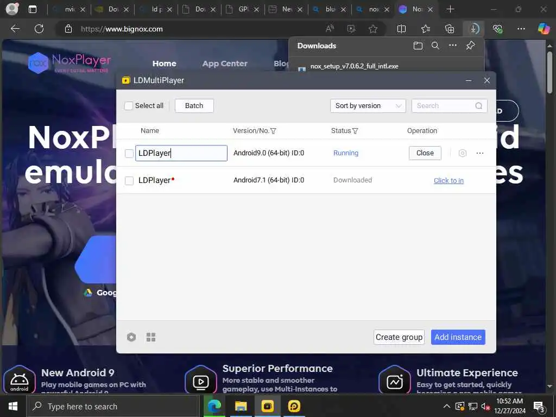Screen dimensions: 556x417
Task: Click the LDPlayer name edit field
Action: [x=181, y=153]
